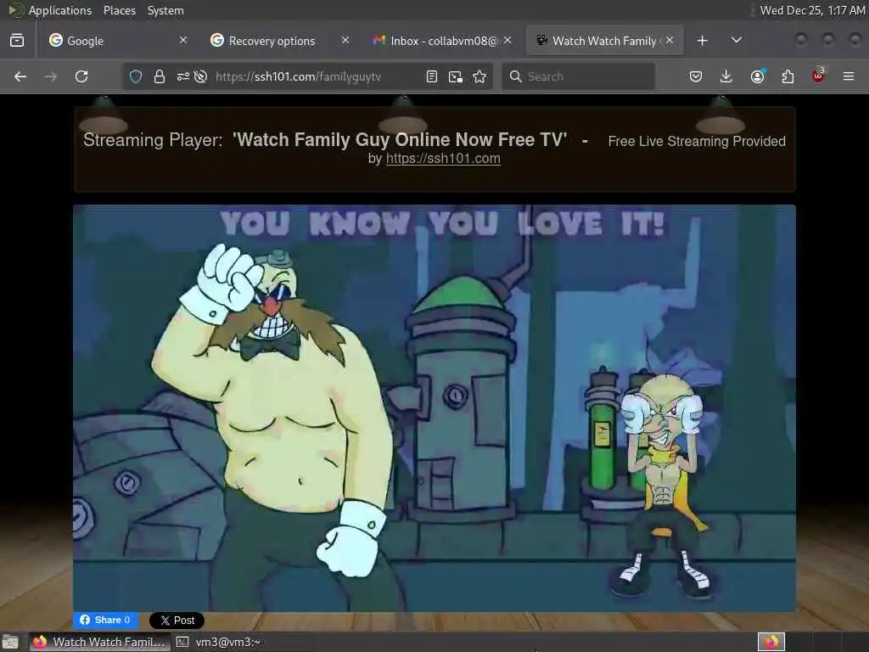The height and width of the screenshot is (652, 869).
Task: Go back to the previous page
Action: tap(20, 76)
